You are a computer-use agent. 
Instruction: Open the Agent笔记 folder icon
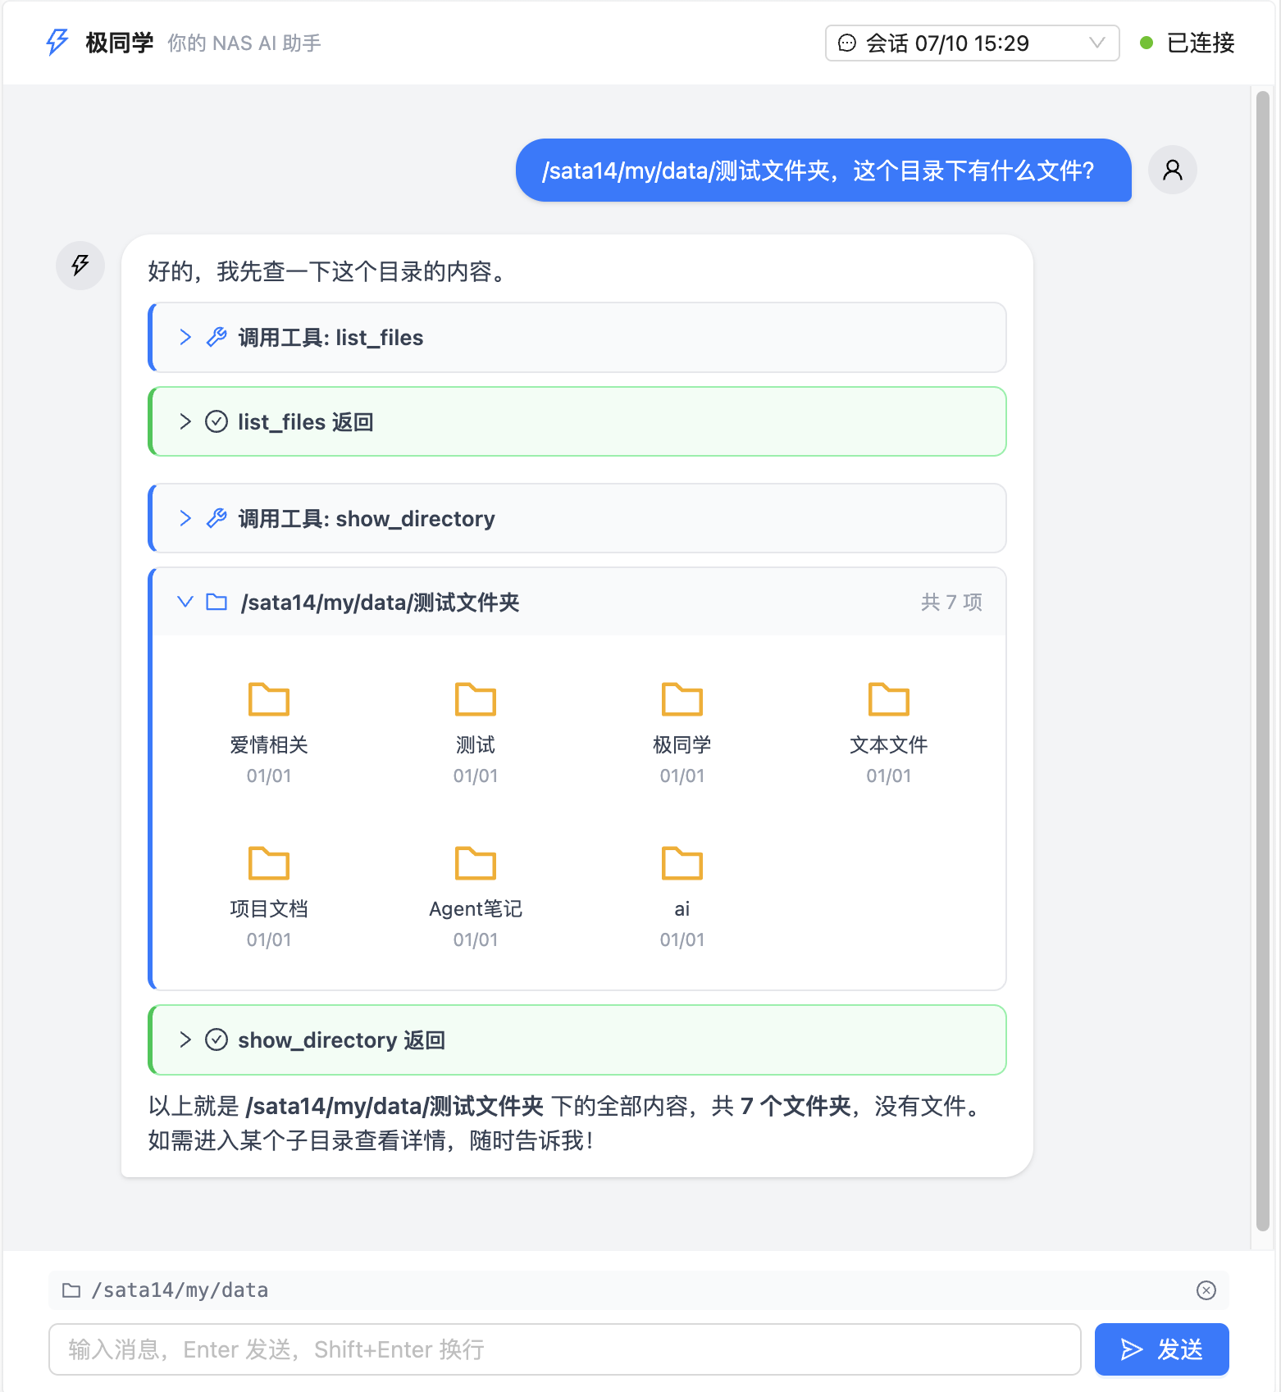(x=476, y=863)
